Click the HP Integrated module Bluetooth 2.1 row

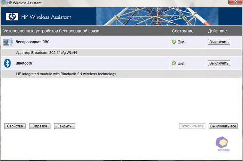[66, 74]
